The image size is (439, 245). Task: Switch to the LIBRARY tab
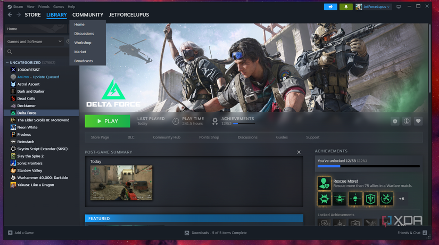coord(56,15)
